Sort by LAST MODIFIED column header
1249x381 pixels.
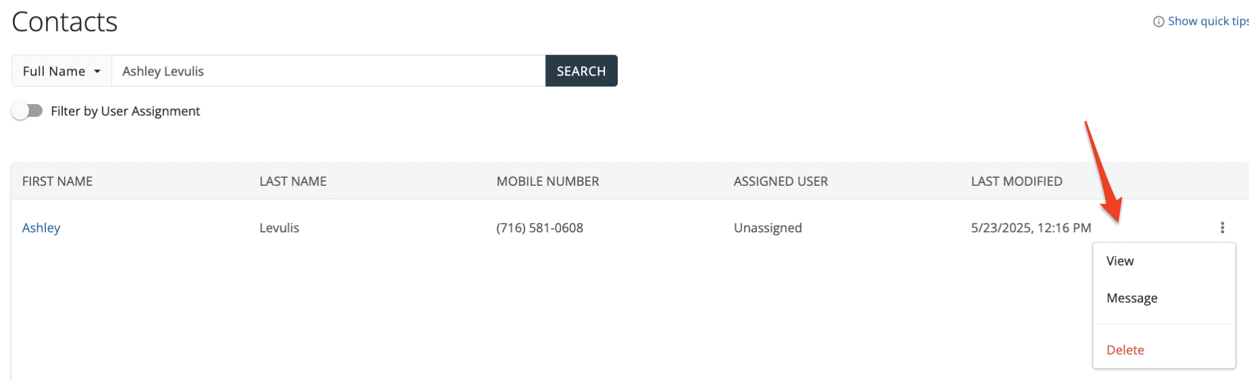pos(1017,181)
